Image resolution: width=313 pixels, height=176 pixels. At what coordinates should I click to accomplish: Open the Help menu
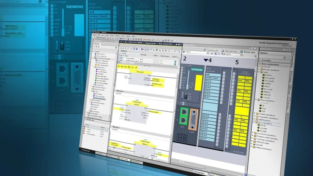pyautogui.click(x=133, y=37)
